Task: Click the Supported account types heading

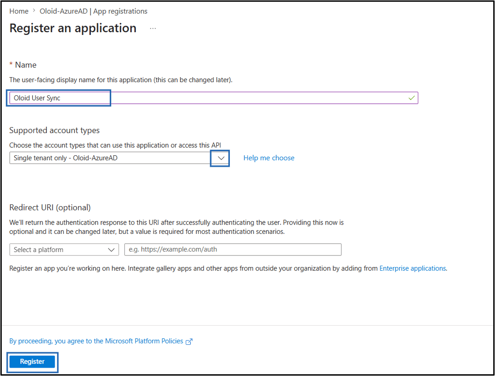Action: click(x=54, y=130)
